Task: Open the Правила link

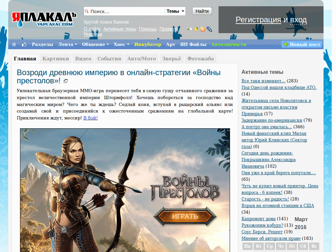Action: pos(169,29)
